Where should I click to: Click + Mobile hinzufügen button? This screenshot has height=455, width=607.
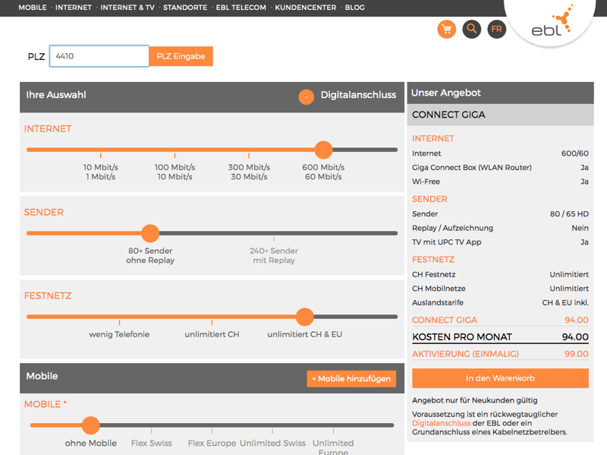(351, 378)
